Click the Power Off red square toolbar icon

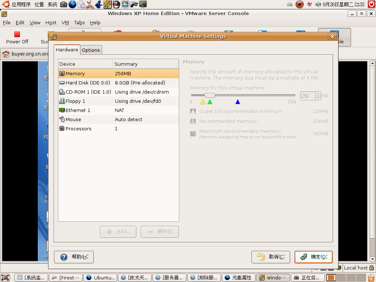17,34
